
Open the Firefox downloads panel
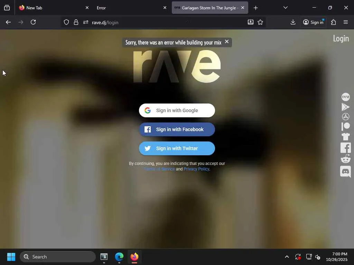point(293,22)
